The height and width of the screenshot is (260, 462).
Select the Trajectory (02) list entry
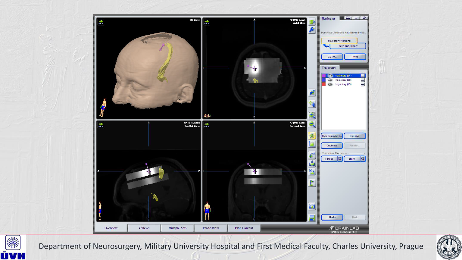point(343,80)
